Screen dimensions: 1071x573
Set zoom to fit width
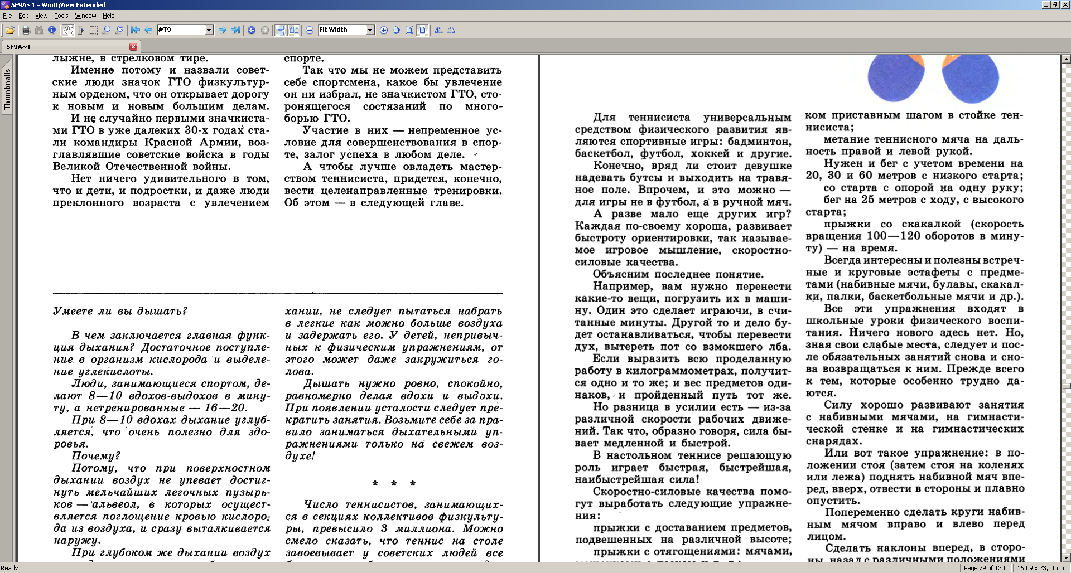(423, 30)
